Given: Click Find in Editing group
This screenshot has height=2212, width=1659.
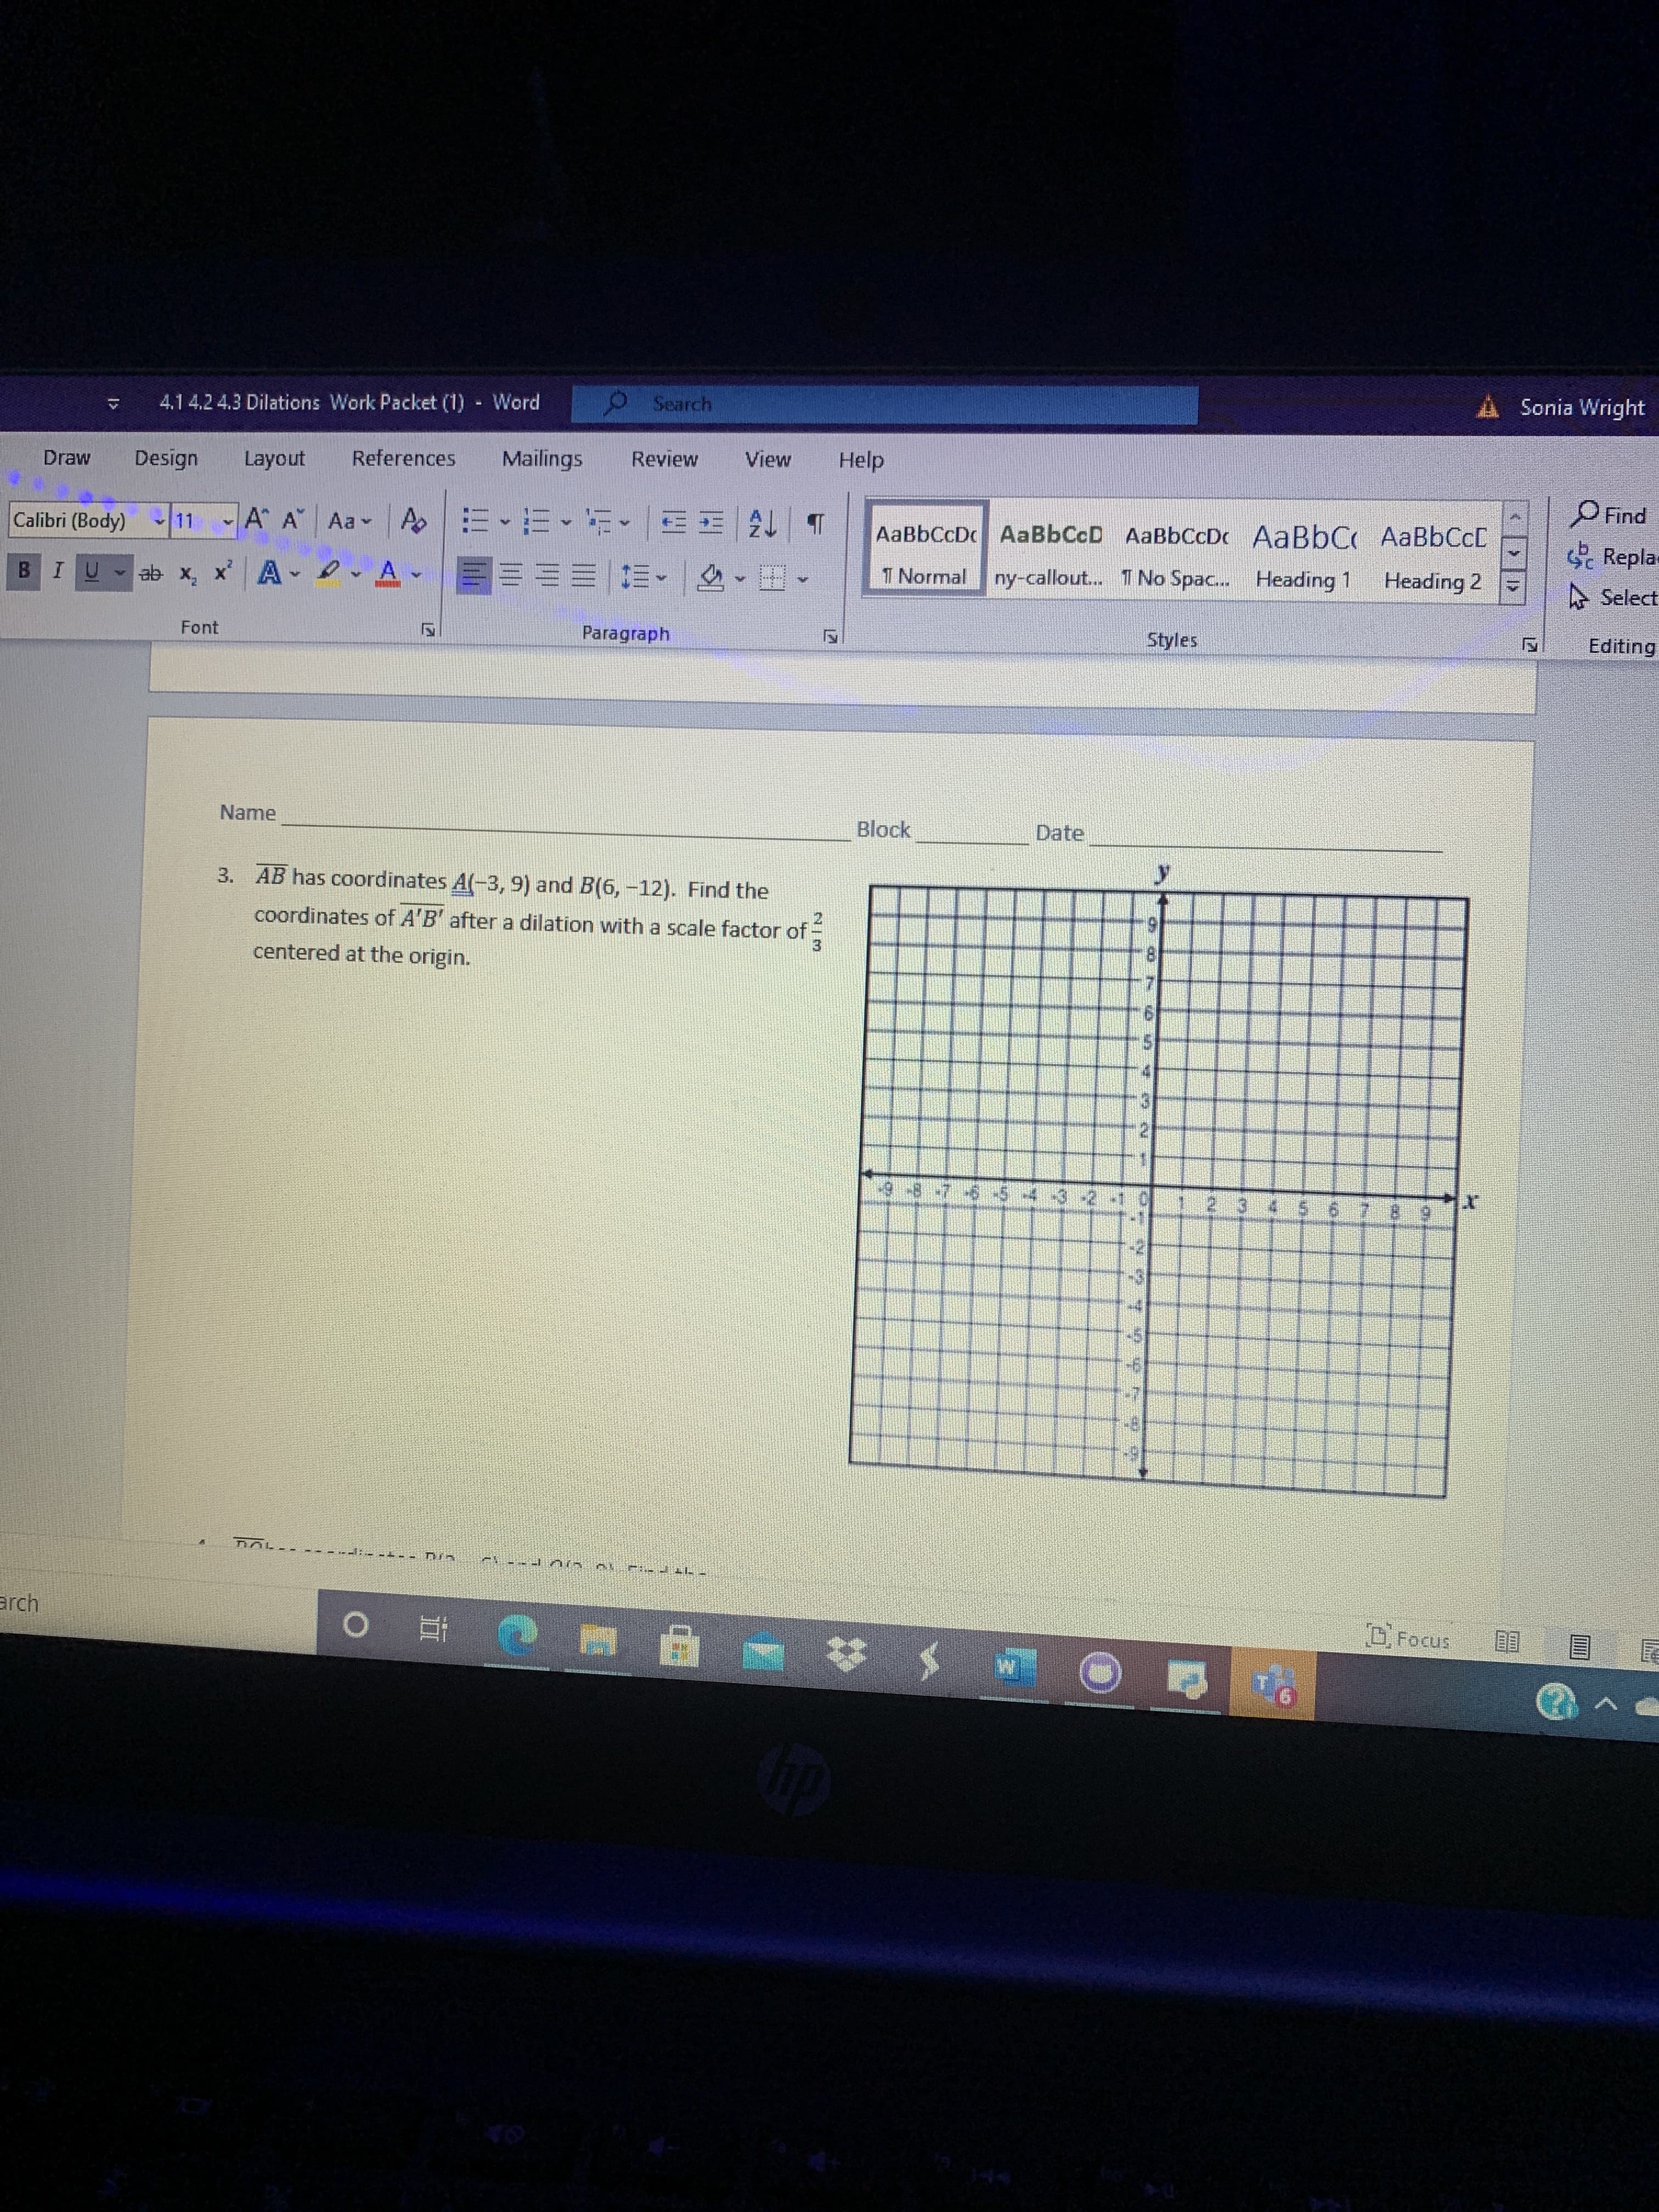Looking at the screenshot, I should (1607, 515).
